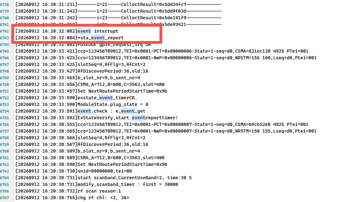Click the highlighted word 'event' before 'interrupt'
Screen dimensions: 359x202
84,31
